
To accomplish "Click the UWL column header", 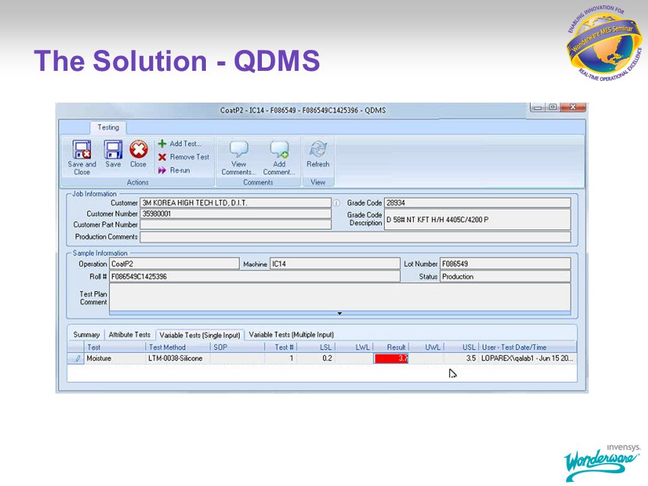I will 427,347.
